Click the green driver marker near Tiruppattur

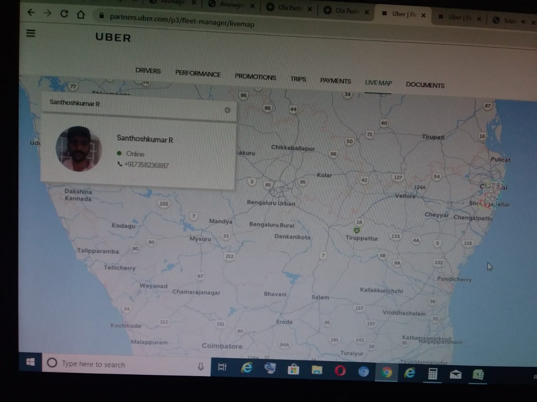(x=357, y=230)
